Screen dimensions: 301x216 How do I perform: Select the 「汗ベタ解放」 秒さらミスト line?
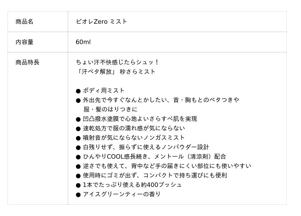[116, 72]
